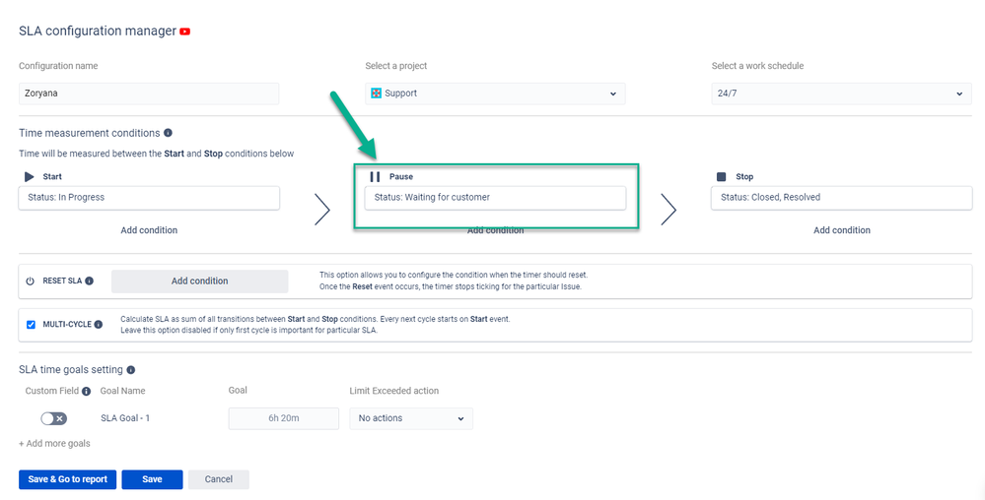985x500 pixels.
Task: Add condition under Start
Action: [x=149, y=230]
